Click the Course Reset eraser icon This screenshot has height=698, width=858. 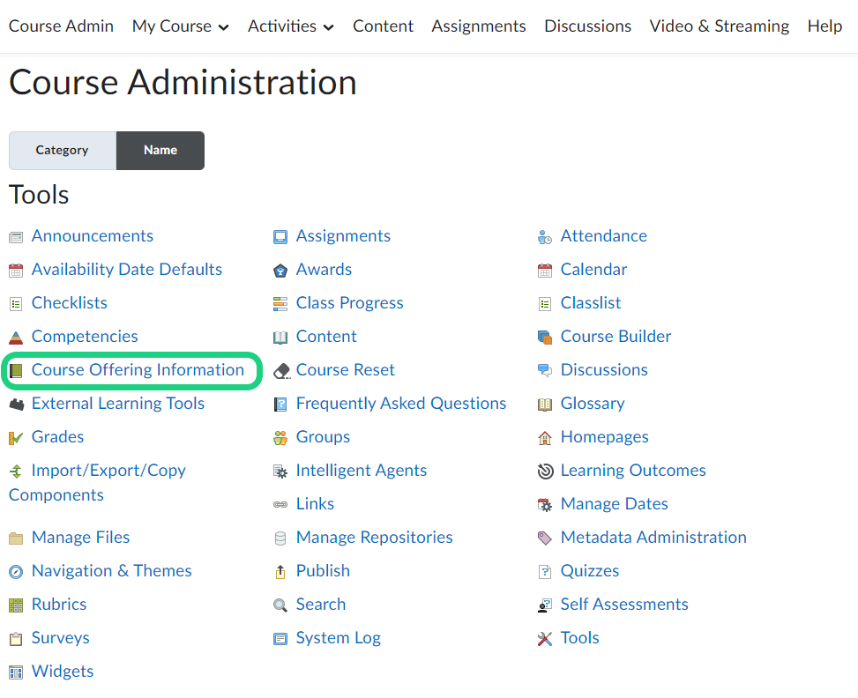coord(281,371)
